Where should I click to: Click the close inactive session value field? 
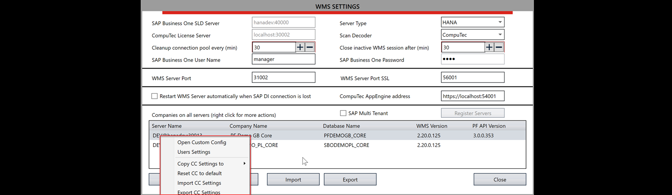tap(463, 47)
